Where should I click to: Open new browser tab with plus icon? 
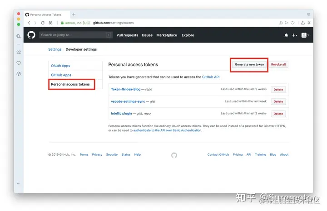tap(74, 14)
